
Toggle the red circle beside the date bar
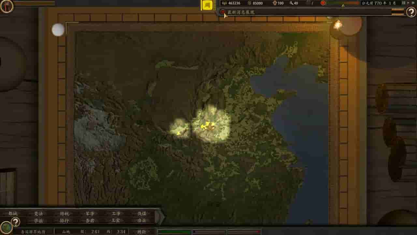coord(323,3)
